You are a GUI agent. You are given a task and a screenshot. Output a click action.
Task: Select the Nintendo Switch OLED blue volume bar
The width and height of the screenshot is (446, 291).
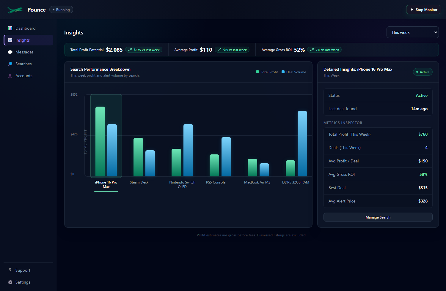pyautogui.click(x=188, y=150)
